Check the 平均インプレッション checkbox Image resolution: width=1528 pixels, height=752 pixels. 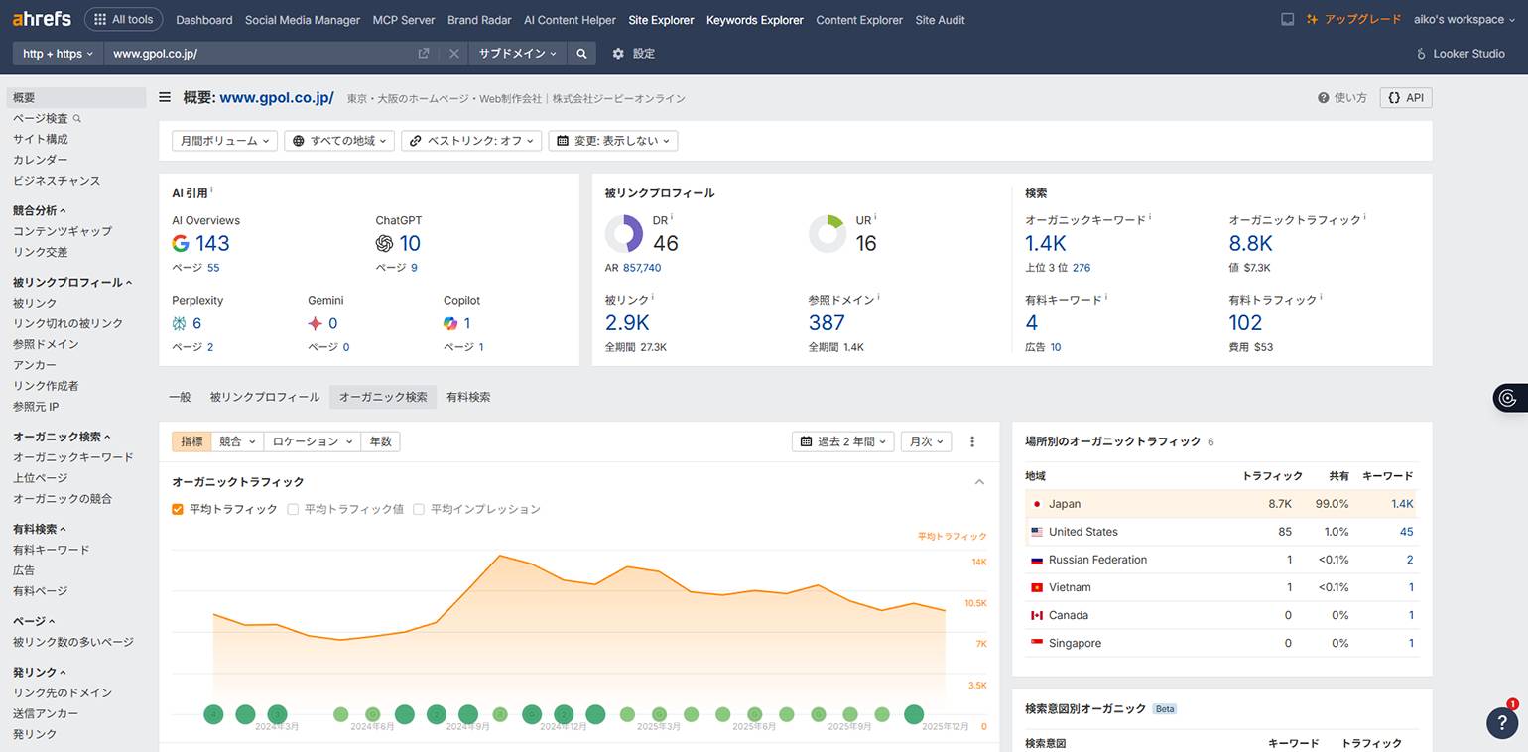tap(419, 508)
